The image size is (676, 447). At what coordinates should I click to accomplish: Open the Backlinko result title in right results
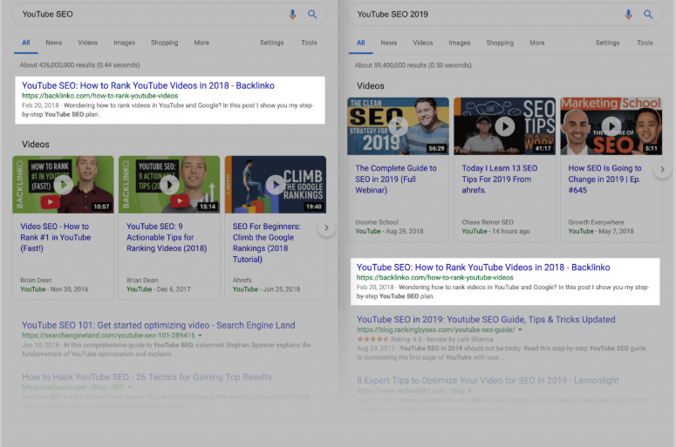483,267
